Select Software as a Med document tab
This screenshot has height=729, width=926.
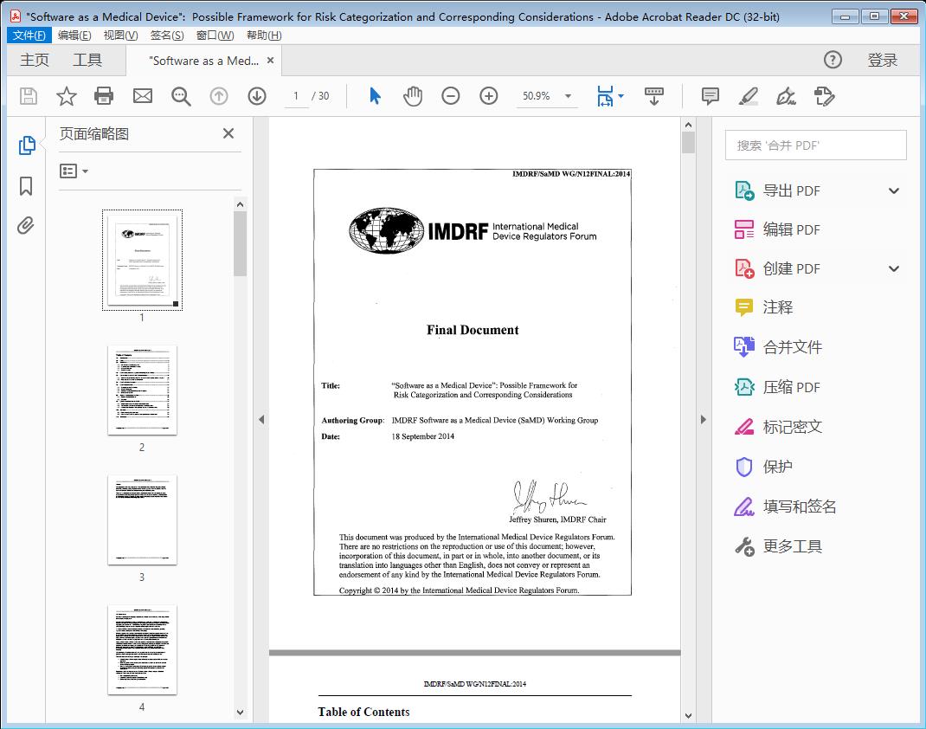203,61
